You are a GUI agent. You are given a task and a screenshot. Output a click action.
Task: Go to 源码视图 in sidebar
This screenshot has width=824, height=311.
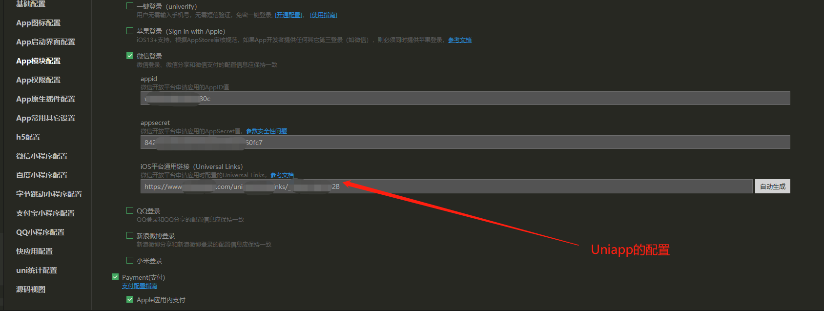tap(31, 290)
